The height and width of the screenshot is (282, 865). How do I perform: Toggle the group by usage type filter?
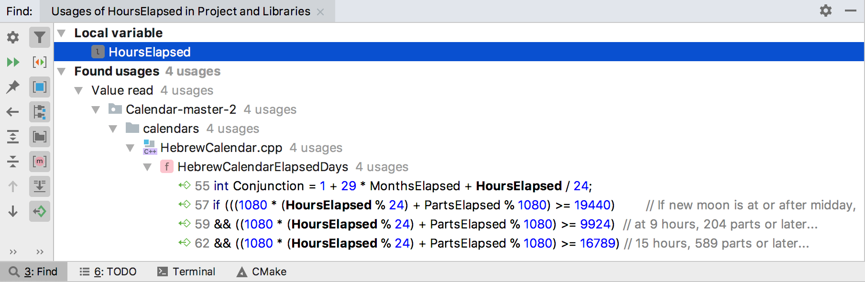point(40,37)
